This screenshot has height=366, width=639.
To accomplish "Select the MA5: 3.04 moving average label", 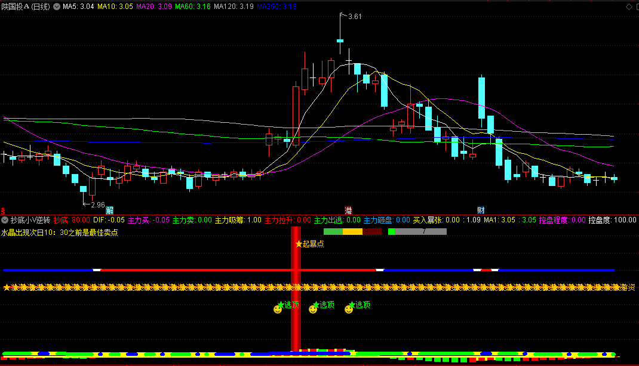I will 78,7.
